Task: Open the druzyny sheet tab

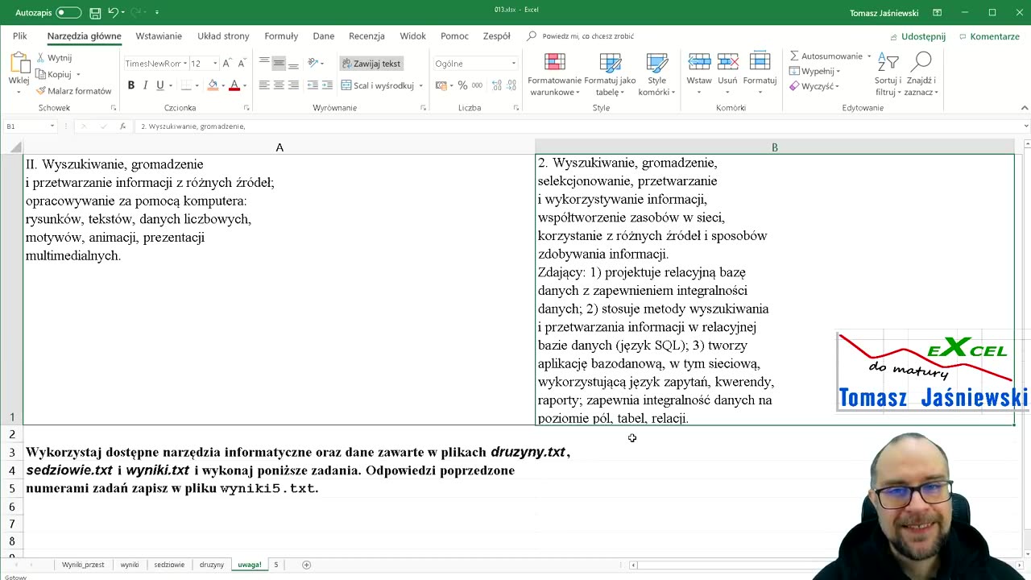Action: (212, 565)
